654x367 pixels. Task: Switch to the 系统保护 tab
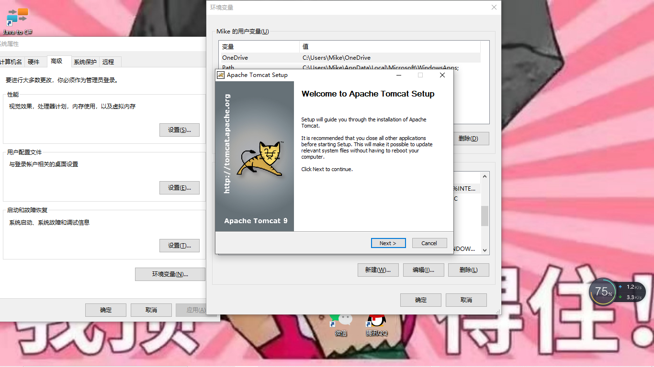click(85, 62)
